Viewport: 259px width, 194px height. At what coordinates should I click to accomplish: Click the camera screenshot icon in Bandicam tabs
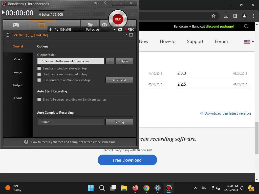(104, 25)
